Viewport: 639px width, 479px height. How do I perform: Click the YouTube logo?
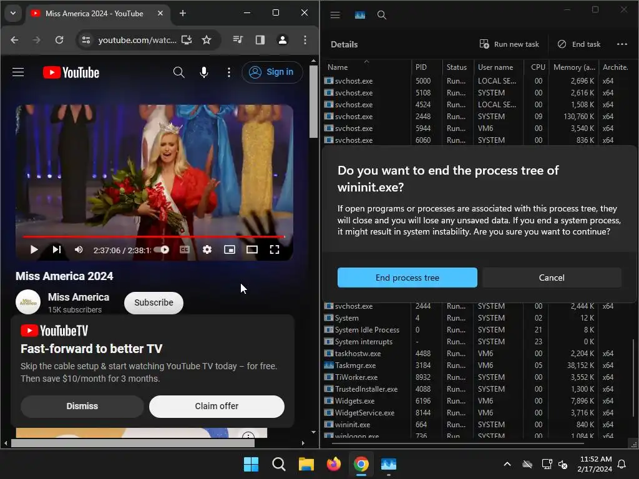[71, 72]
